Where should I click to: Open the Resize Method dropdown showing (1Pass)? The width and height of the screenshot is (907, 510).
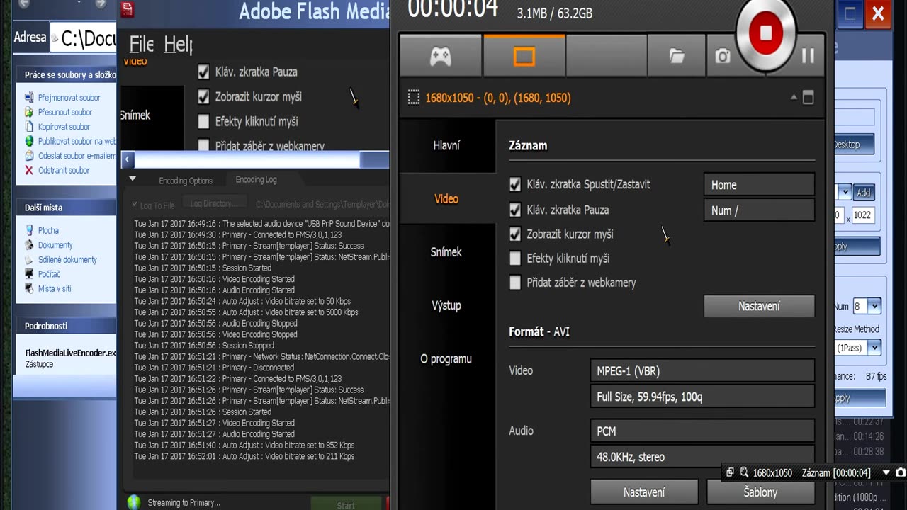pyautogui.click(x=874, y=348)
